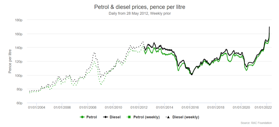The width and height of the screenshot is (279, 127).
Task: Click the 2008 dotted diesel price peak
Action: pos(94,52)
